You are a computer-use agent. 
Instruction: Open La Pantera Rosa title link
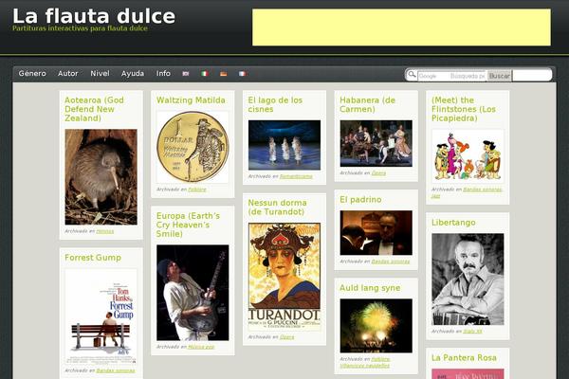464,357
